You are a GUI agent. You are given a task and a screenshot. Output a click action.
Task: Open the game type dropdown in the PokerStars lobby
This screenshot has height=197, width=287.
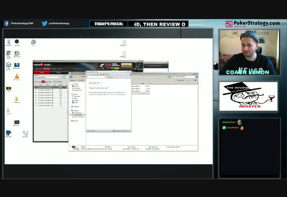pyautogui.click(x=48, y=77)
